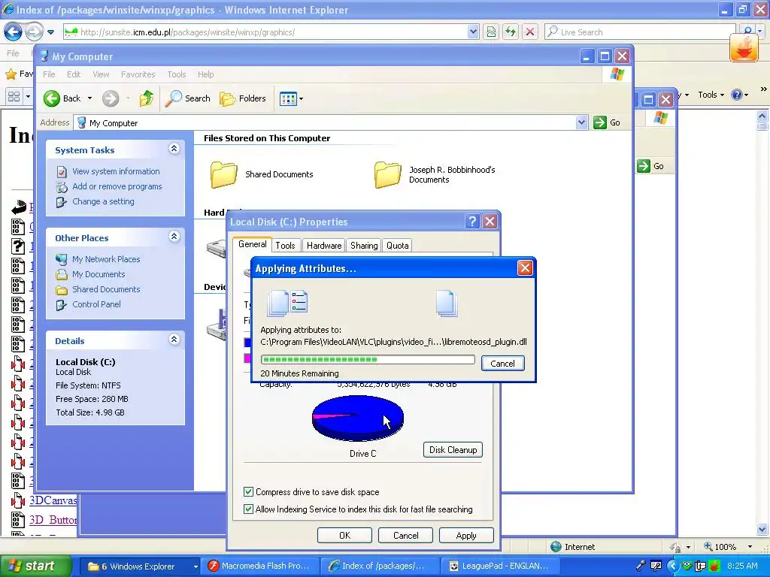
Task: Toggle Allow Indexing Service checkbox
Action: coord(248,509)
